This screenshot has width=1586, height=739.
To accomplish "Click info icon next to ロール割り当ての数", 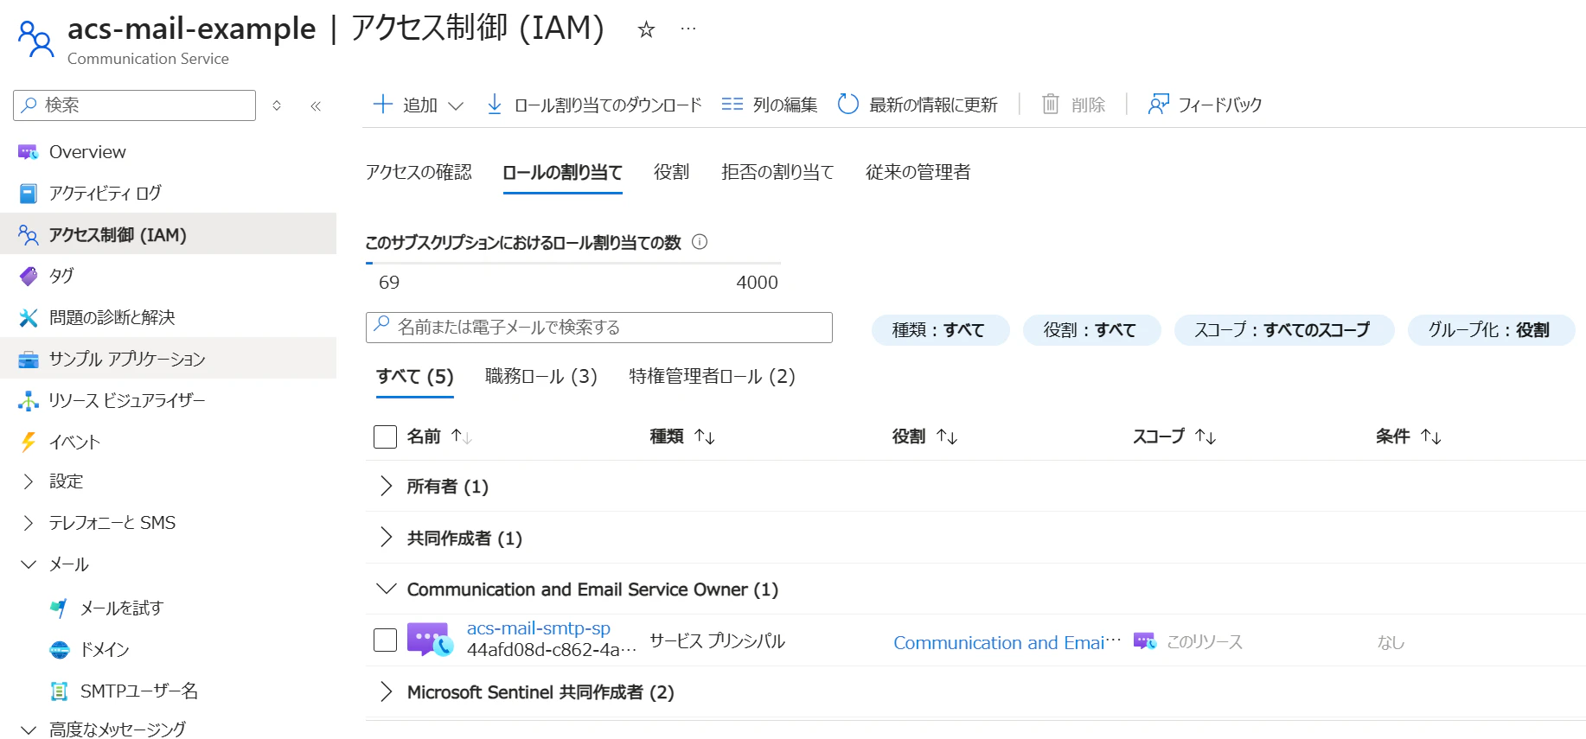I will [700, 242].
